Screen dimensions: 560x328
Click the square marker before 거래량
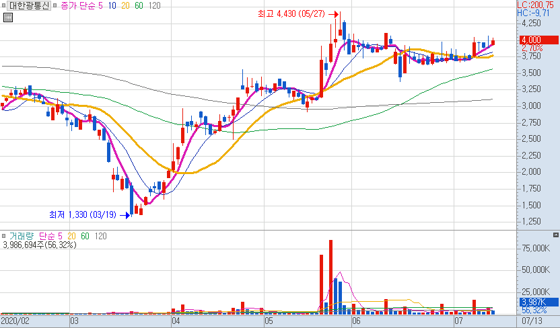click(x=3, y=236)
